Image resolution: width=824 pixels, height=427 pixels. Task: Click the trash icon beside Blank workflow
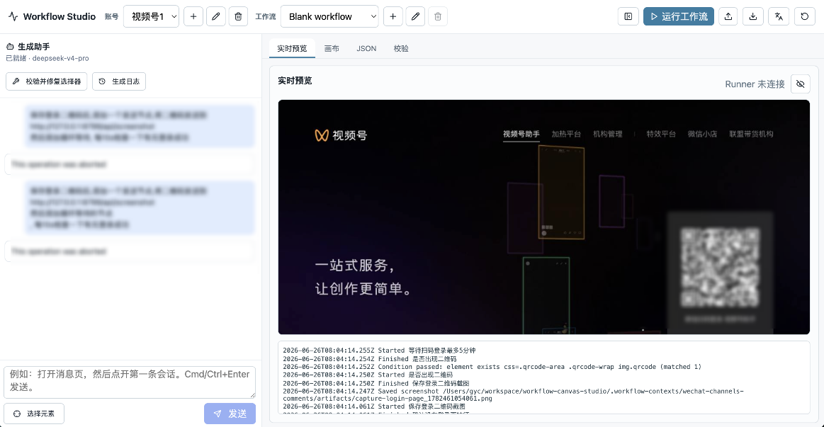[438, 16]
